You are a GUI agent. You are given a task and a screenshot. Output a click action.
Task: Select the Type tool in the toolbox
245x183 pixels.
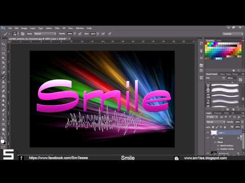pos(3,115)
